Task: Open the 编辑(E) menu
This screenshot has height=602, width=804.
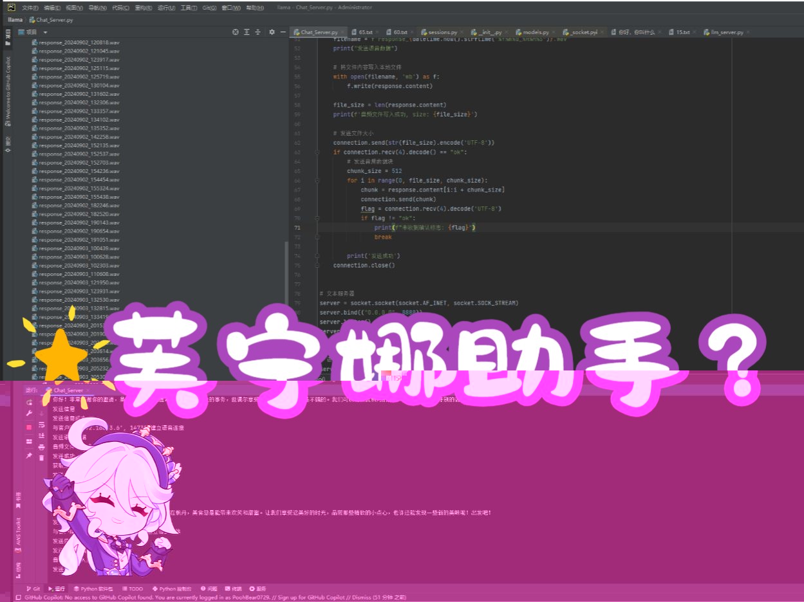Action: (52, 8)
